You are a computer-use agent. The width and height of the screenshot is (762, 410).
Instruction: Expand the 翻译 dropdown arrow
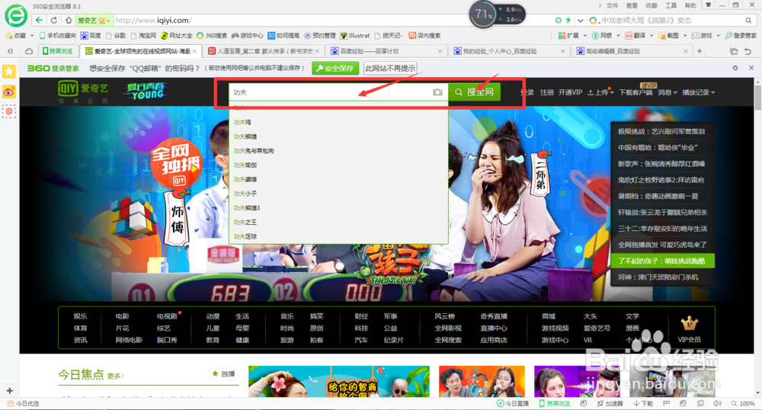tap(652, 36)
